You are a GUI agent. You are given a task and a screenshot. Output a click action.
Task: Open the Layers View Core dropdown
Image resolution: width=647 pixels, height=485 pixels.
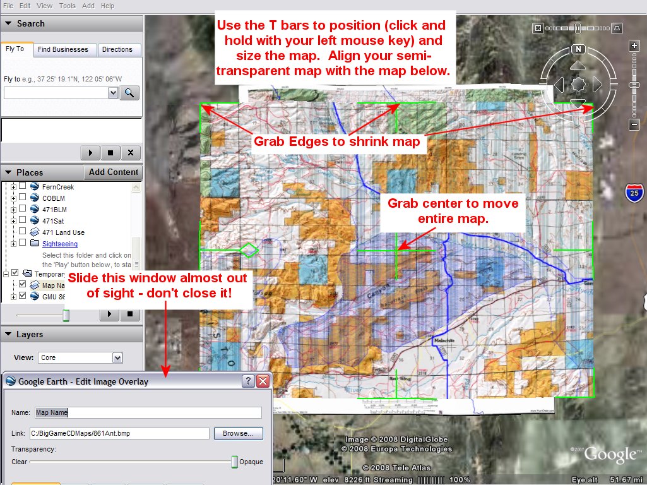click(117, 357)
